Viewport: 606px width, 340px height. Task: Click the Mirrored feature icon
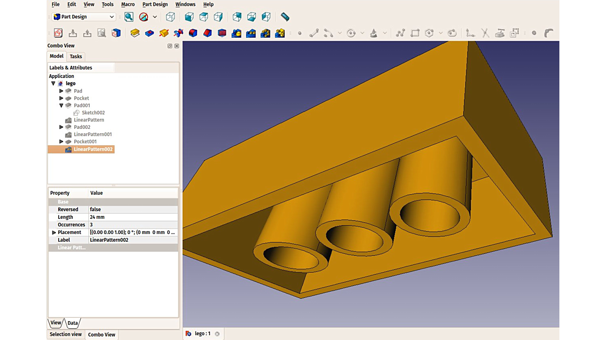pos(236,33)
